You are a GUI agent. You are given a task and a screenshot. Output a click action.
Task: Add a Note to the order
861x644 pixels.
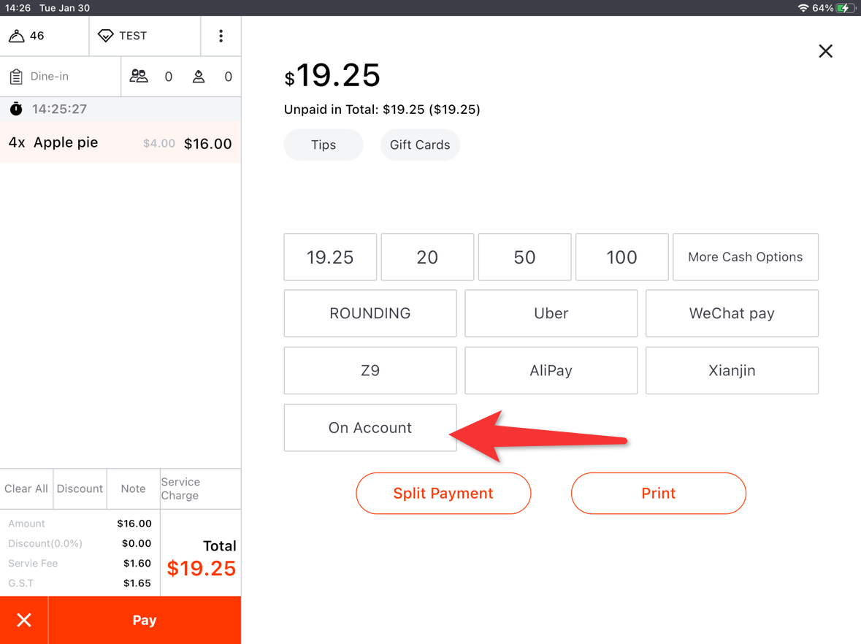pyautogui.click(x=134, y=488)
